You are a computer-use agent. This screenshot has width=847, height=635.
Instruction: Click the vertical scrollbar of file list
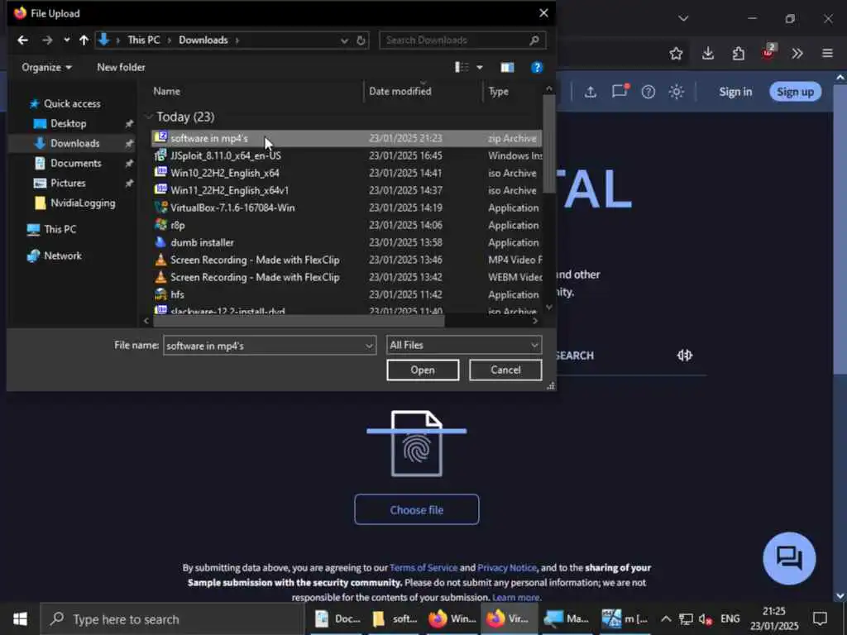549,144
